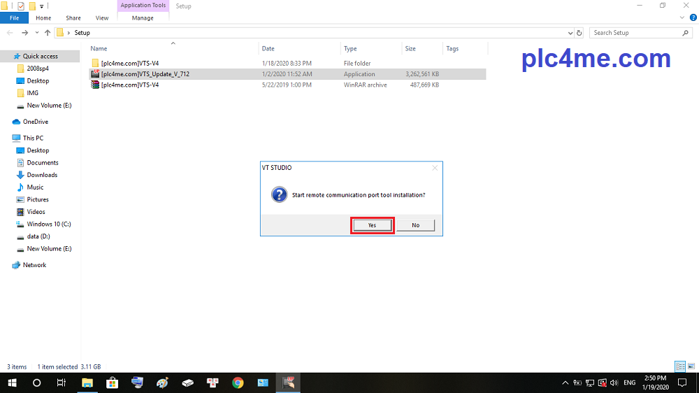Open the File menu
Screen dimensions: 699x393
click(x=14, y=18)
